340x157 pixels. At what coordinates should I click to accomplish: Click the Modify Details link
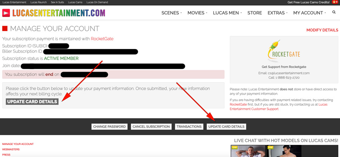322,30
